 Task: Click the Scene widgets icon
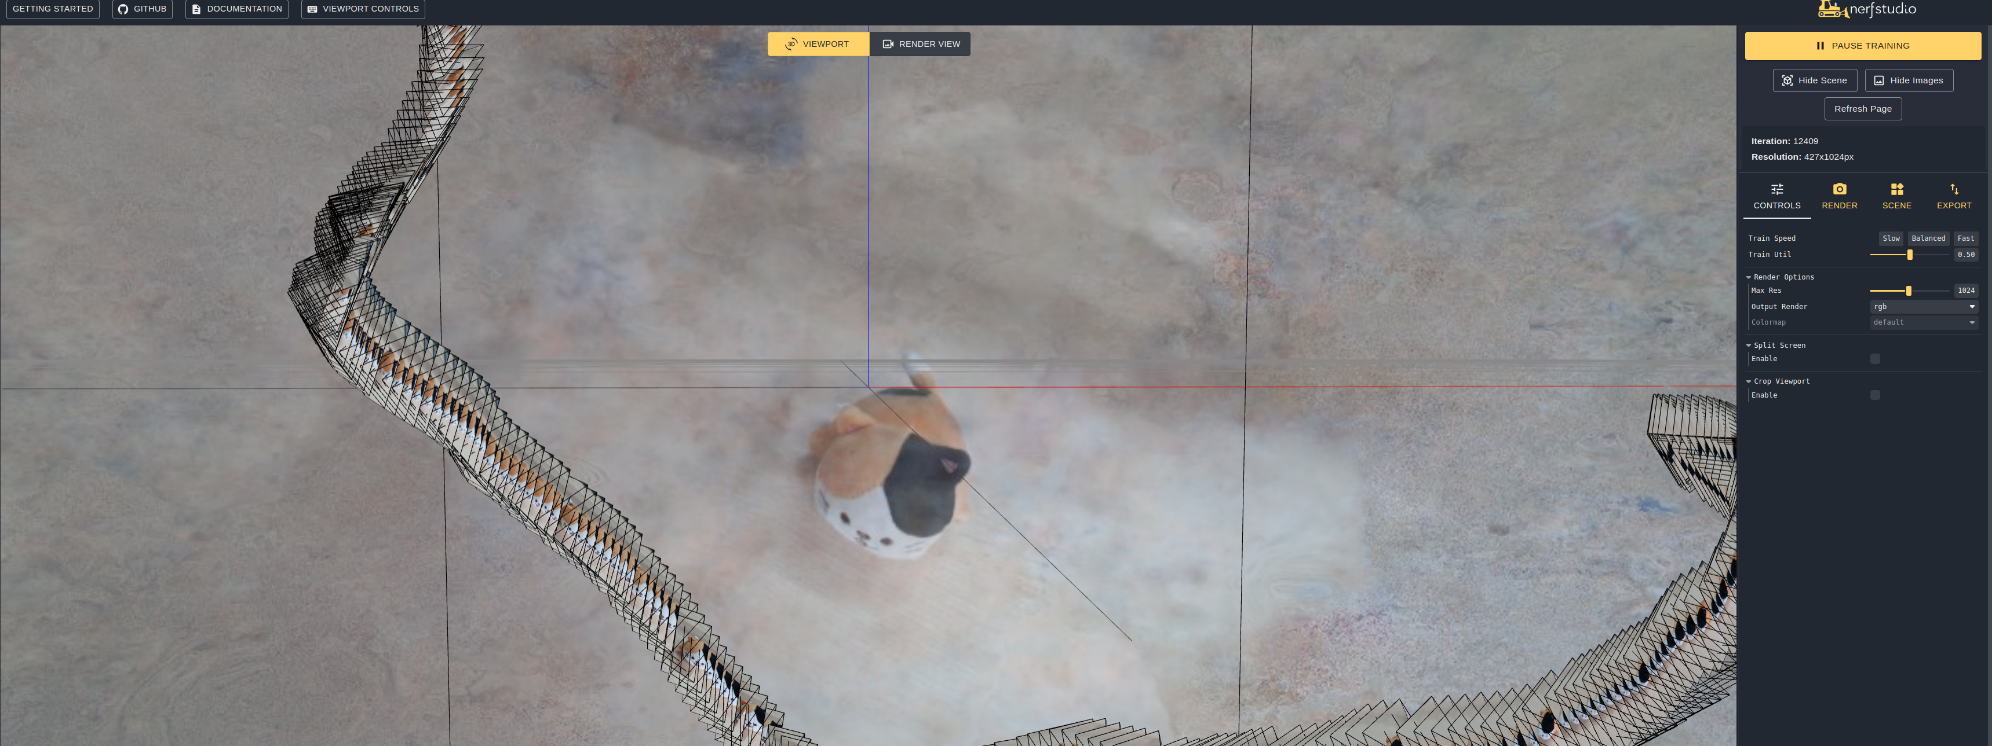point(1897,189)
